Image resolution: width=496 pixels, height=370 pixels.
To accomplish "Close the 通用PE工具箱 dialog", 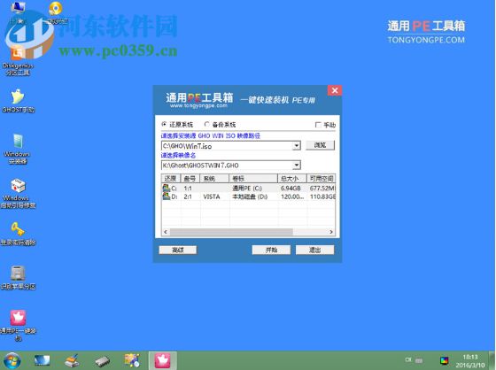I will 335,91.
